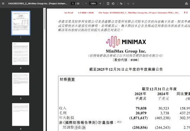
Task: Click the 126% zoom level field
Action: click(x=93, y=4)
